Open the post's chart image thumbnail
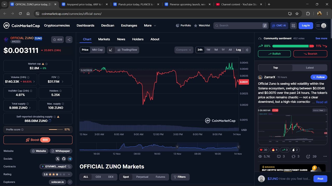This screenshot has width=332, height=186. point(293,126)
